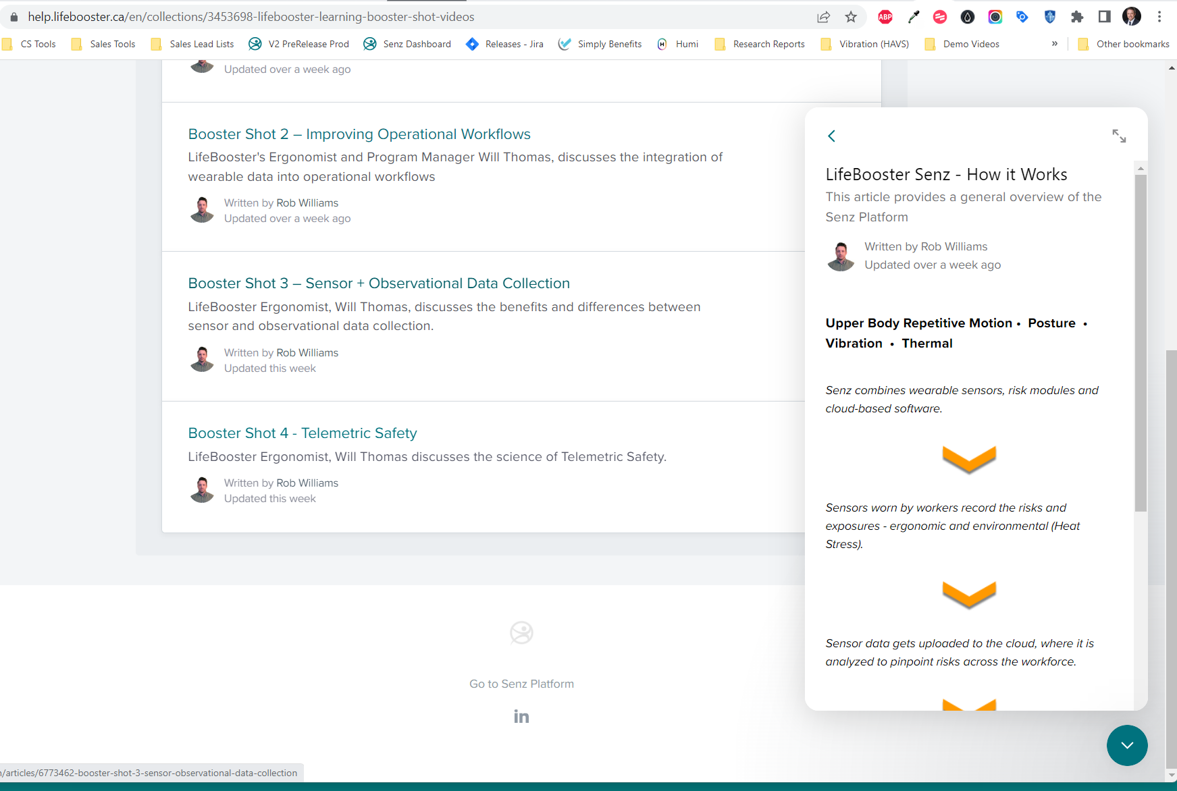
Task: Click the eyedropper color picker extension
Action: [x=913, y=17]
